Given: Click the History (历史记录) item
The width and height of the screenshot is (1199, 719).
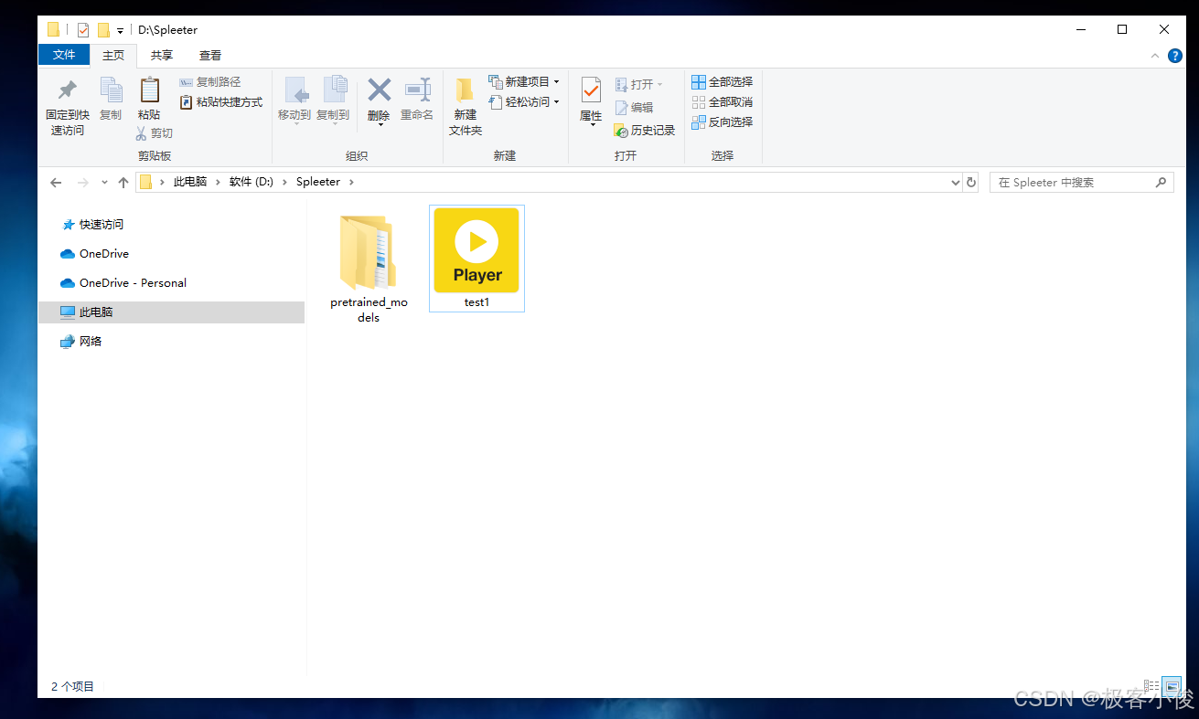Looking at the screenshot, I should click(x=645, y=131).
